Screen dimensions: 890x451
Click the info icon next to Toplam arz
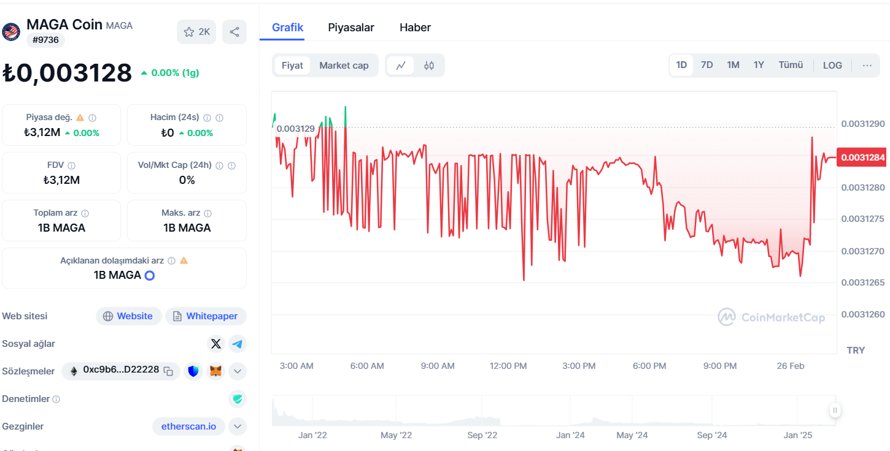pyautogui.click(x=85, y=213)
